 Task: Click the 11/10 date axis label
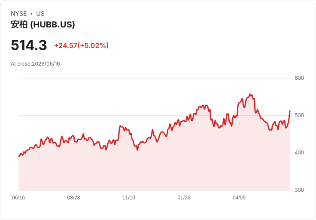click(129, 198)
